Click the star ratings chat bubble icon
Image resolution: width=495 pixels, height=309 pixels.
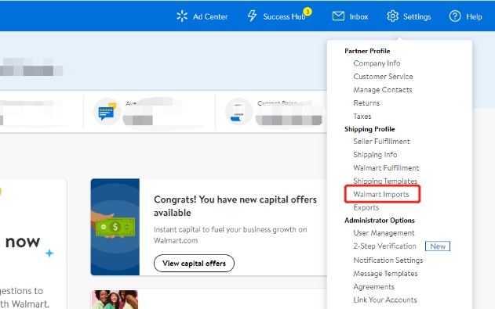[x=107, y=112]
